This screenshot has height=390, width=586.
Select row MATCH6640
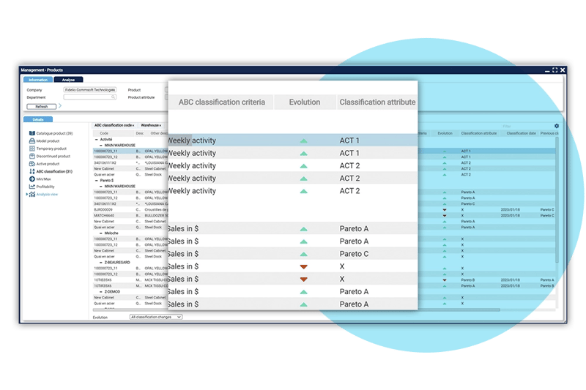(x=130, y=215)
